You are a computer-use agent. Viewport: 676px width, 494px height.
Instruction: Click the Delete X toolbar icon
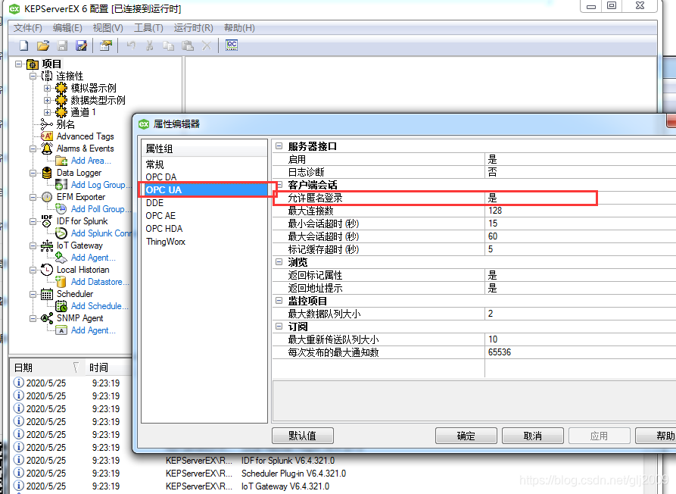click(x=207, y=45)
